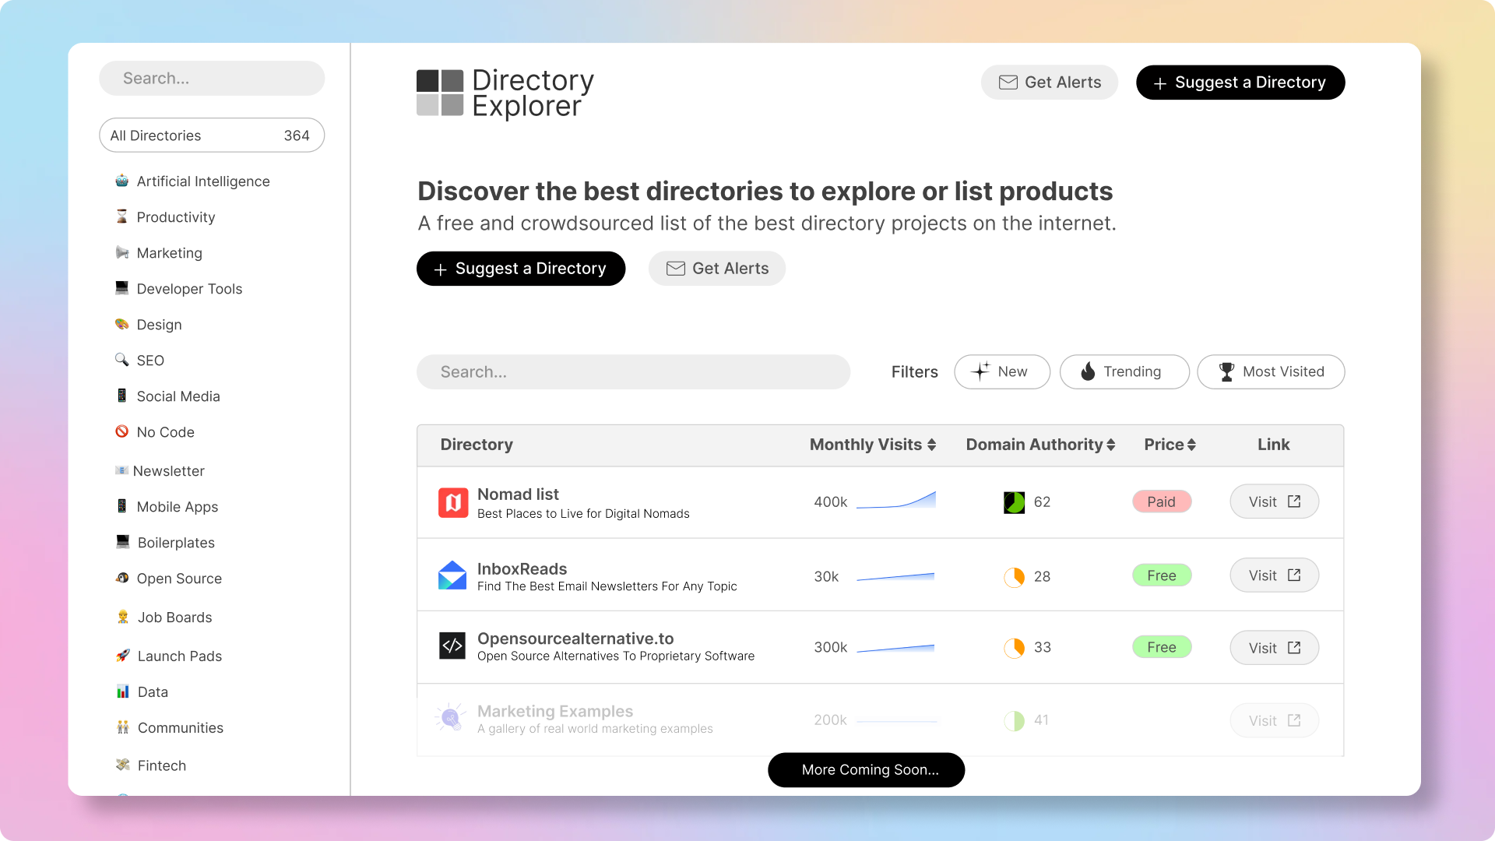The width and height of the screenshot is (1495, 841).
Task: Click the InboxReads visits sparkline
Action: pyautogui.click(x=896, y=577)
